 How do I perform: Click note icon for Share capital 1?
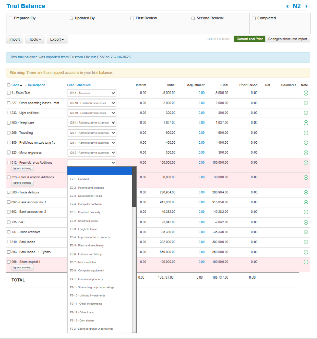pos(306,262)
